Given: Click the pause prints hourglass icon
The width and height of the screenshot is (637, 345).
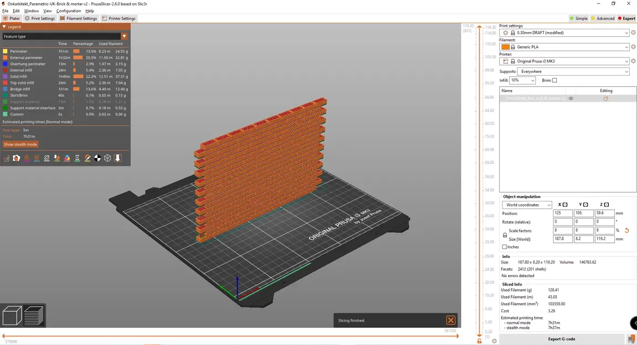Looking at the screenshot, I should pos(76,158).
